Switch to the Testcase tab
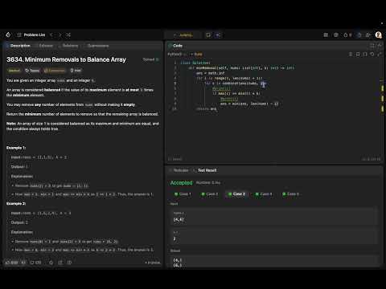386x289 pixels. 179,170
